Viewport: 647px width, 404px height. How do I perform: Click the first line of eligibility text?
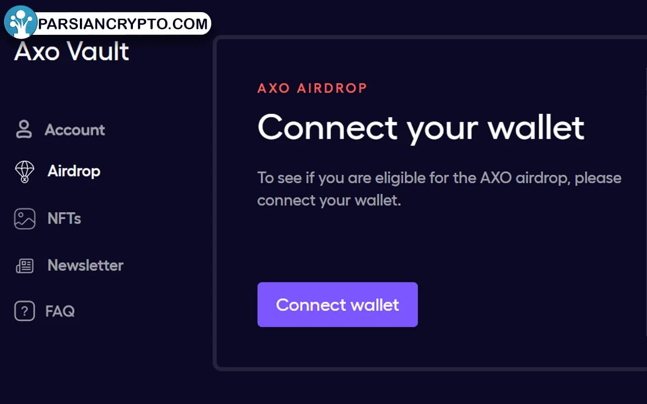click(x=439, y=178)
